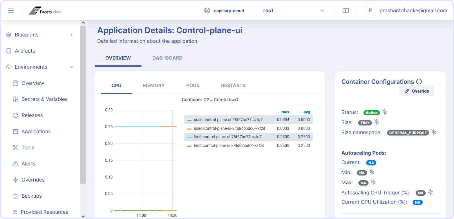
Task: Click NA badge beside Current CPU Utilization
Action: 417,202
